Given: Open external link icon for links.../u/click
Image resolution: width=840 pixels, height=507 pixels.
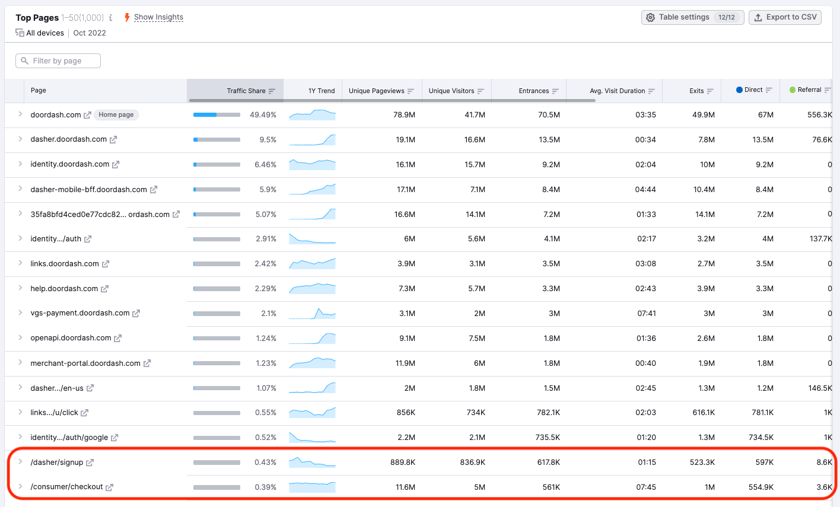Looking at the screenshot, I should (84, 413).
